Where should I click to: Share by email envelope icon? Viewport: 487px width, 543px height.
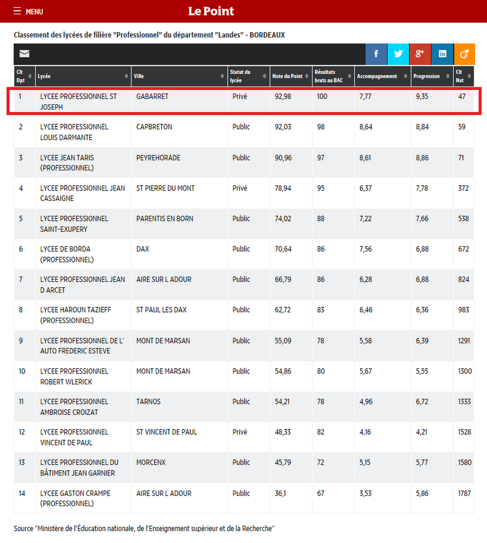click(24, 54)
